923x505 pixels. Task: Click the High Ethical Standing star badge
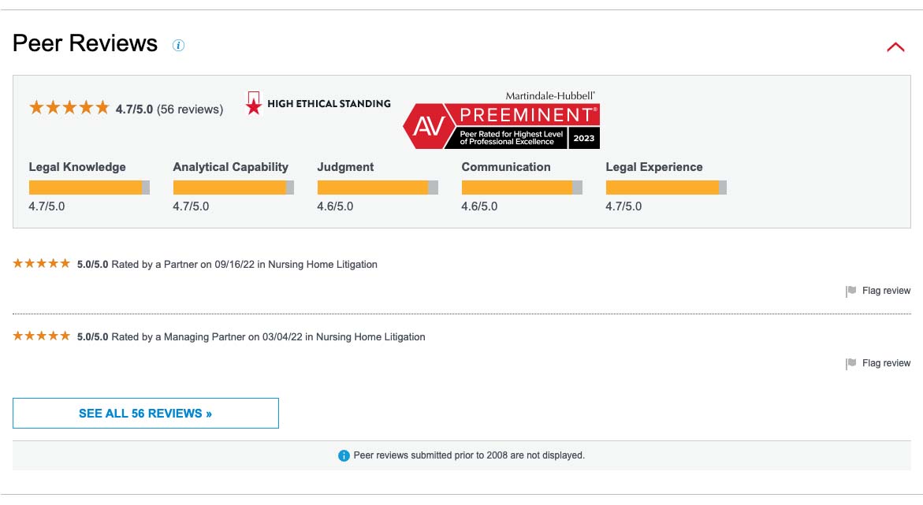point(254,103)
